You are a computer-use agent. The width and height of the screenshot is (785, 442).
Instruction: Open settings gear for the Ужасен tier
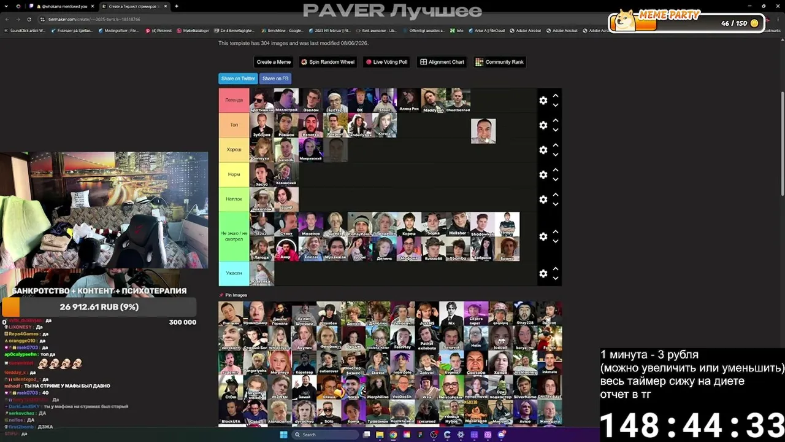543,273
